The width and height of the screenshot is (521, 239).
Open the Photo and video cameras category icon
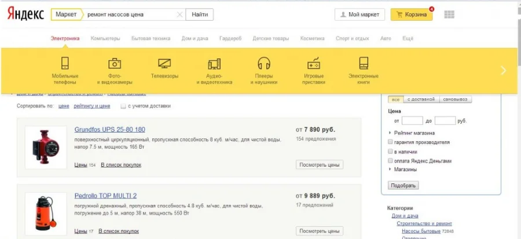115,63
